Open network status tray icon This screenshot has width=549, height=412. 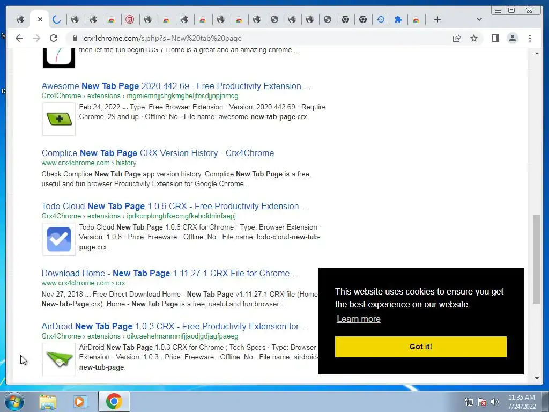tap(469, 402)
